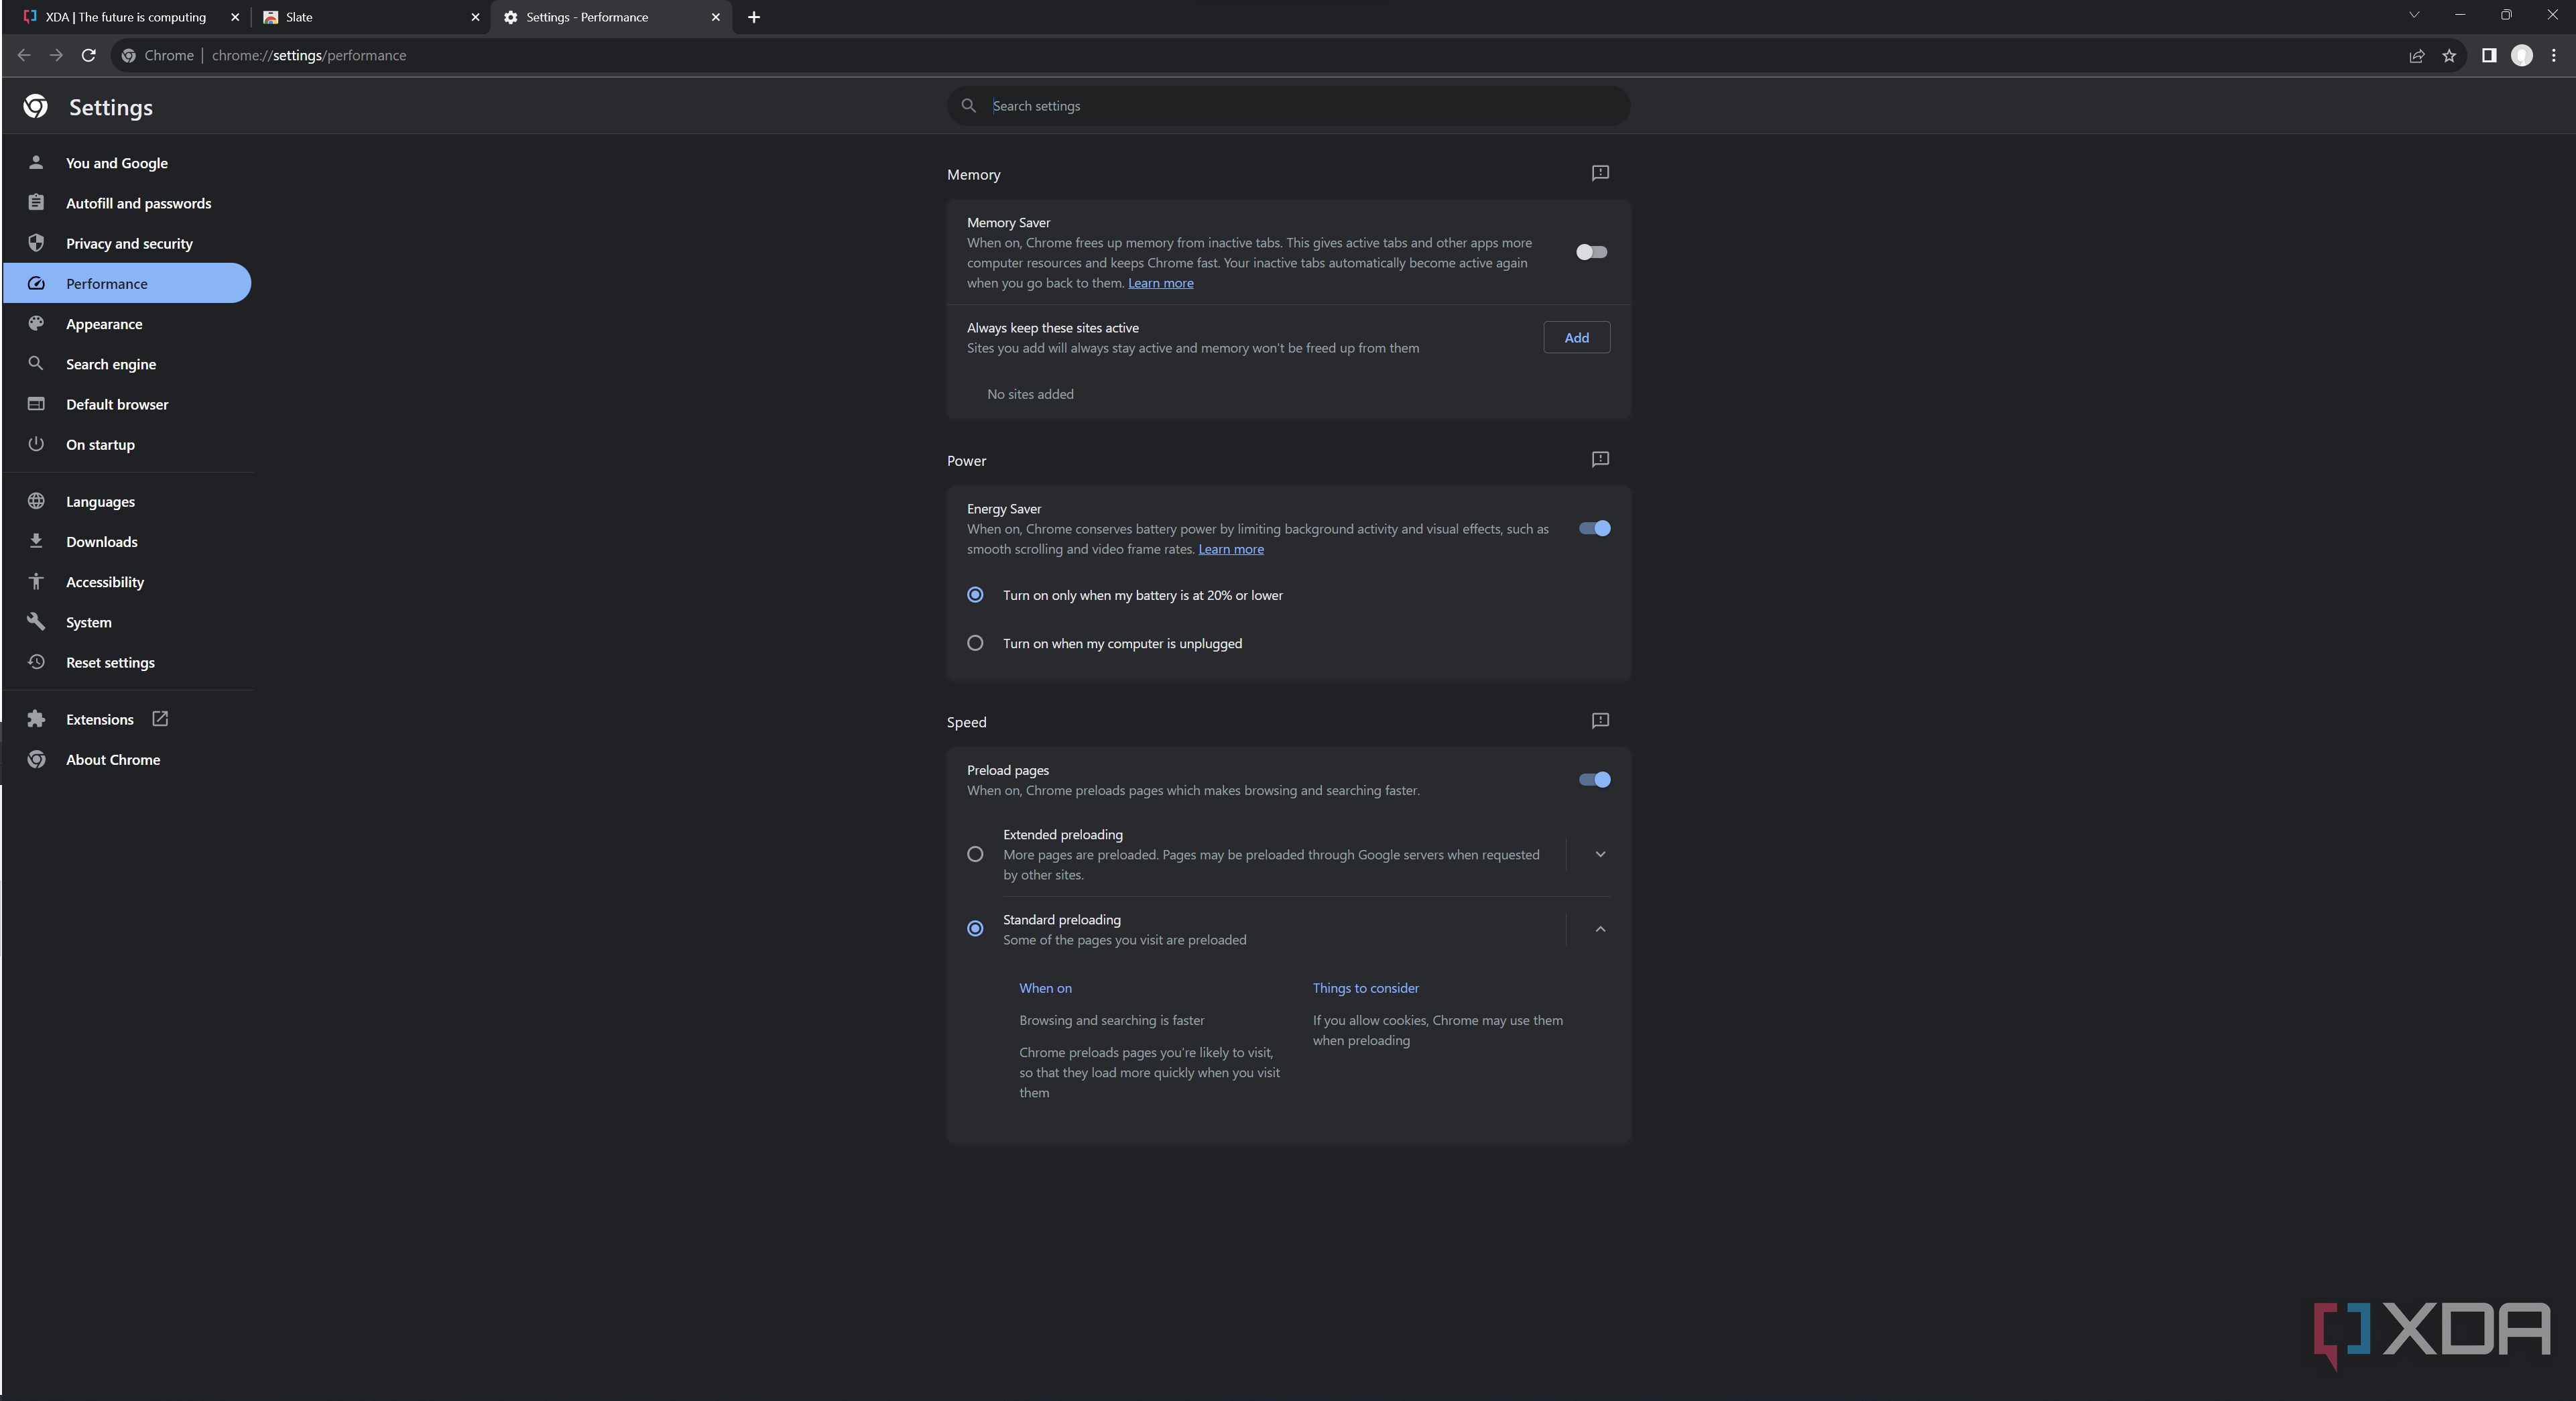Select the Settings - Performance tab
This screenshot has height=1401, width=2576.
[610, 17]
